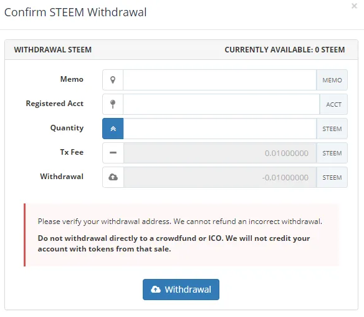Click the Quantity input field
This screenshot has width=364, height=317.
(x=219, y=129)
